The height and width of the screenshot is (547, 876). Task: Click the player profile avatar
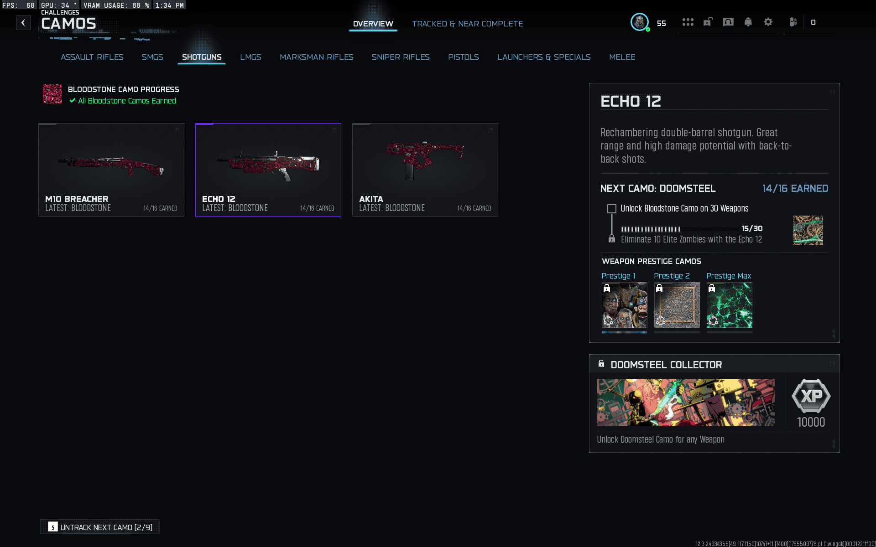click(x=639, y=22)
